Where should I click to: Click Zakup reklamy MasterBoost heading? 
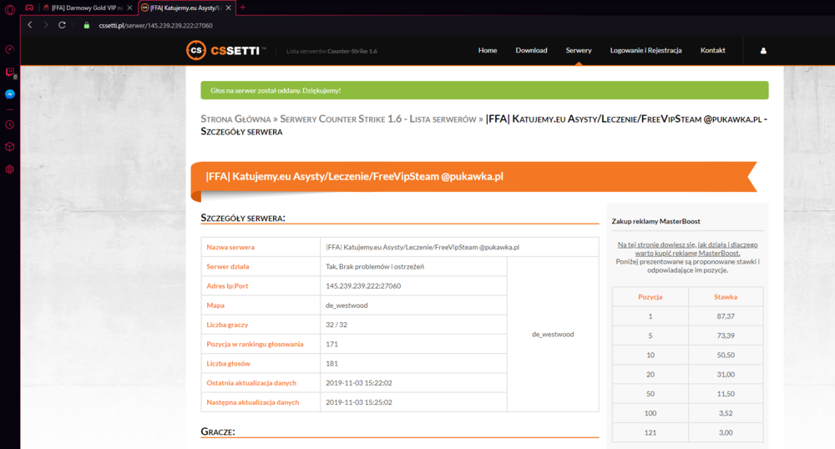click(x=655, y=221)
